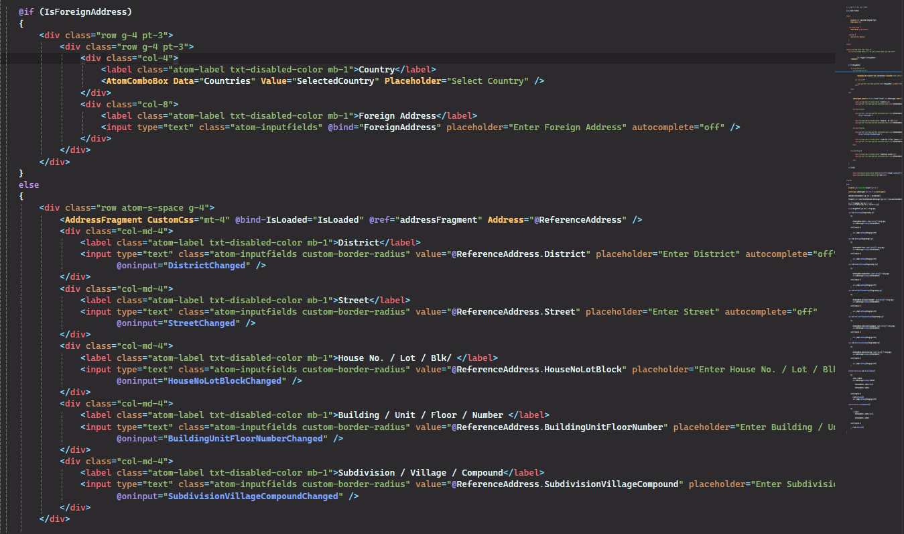Viewport: 904px width, 534px height.
Task: Click the "Foreign Address" label text
Action: [x=398, y=115]
